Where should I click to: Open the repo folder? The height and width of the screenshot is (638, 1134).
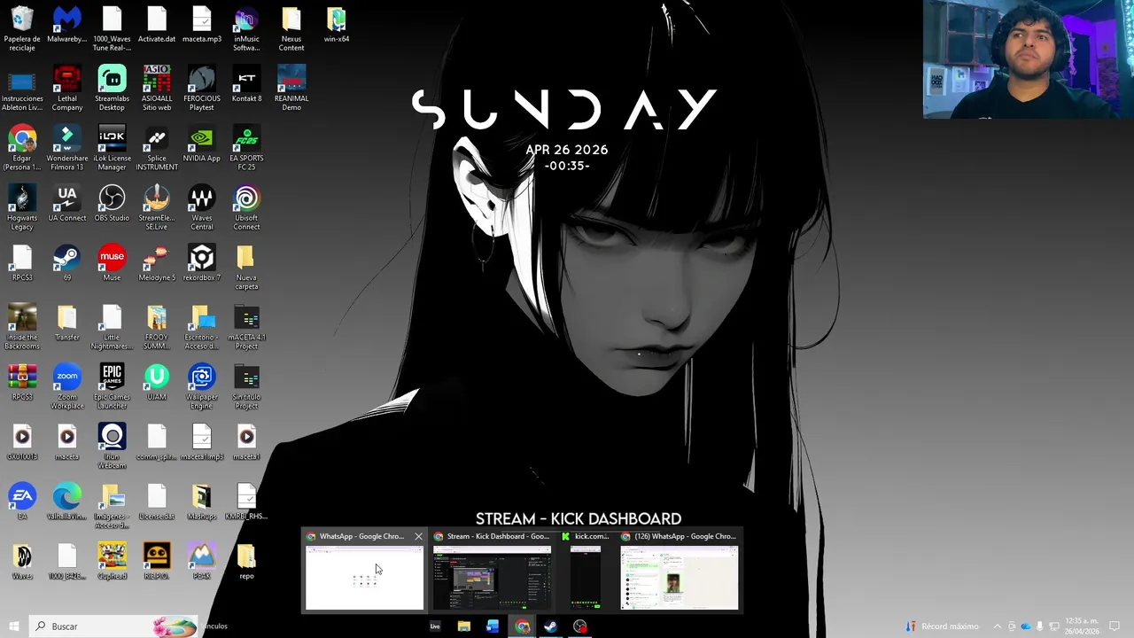click(246, 560)
